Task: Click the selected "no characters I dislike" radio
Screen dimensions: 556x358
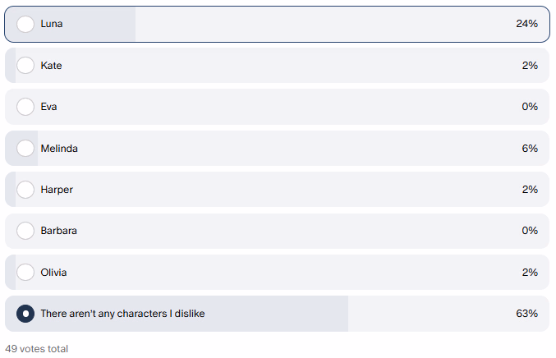Action: [x=25, y=314]
